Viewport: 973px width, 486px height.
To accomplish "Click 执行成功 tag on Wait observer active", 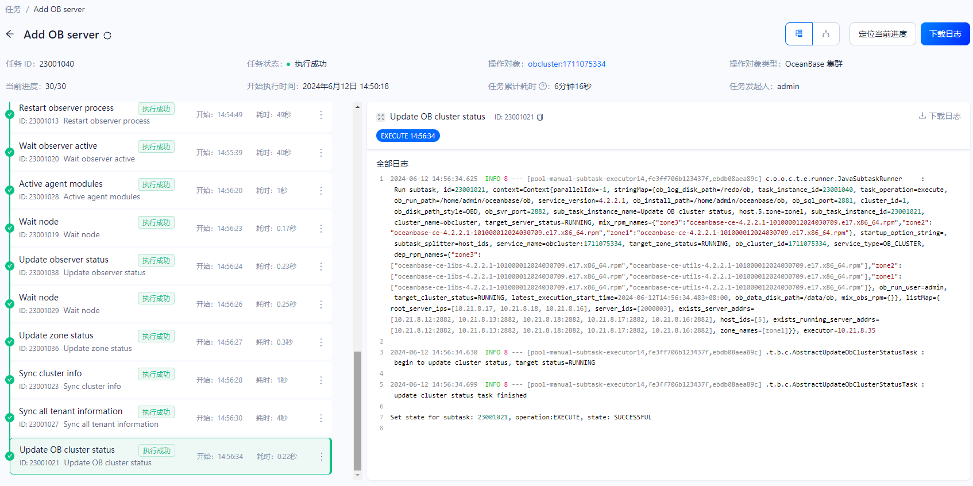I will [156, 146].
